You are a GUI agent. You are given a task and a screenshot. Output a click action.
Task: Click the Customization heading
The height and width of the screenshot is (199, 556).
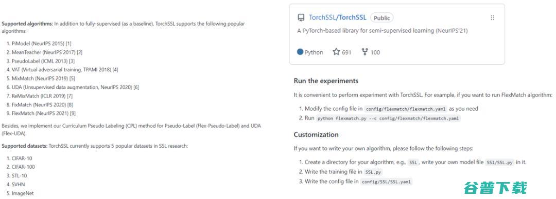(316, 135)
